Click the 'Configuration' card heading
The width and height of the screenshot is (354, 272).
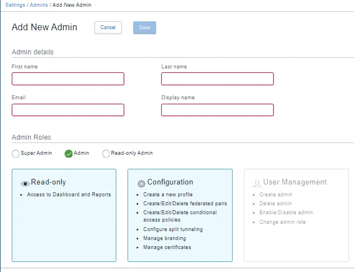point(170,182)
